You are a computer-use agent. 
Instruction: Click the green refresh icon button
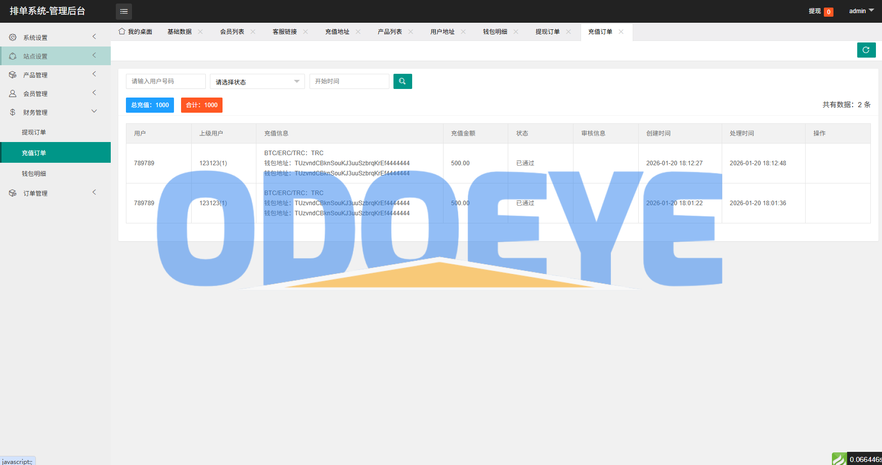866,50
